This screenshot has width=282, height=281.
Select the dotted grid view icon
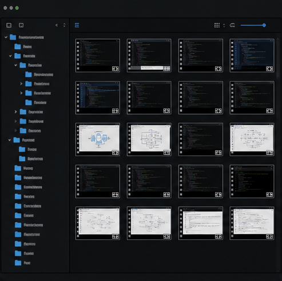(x=217, y=25)
